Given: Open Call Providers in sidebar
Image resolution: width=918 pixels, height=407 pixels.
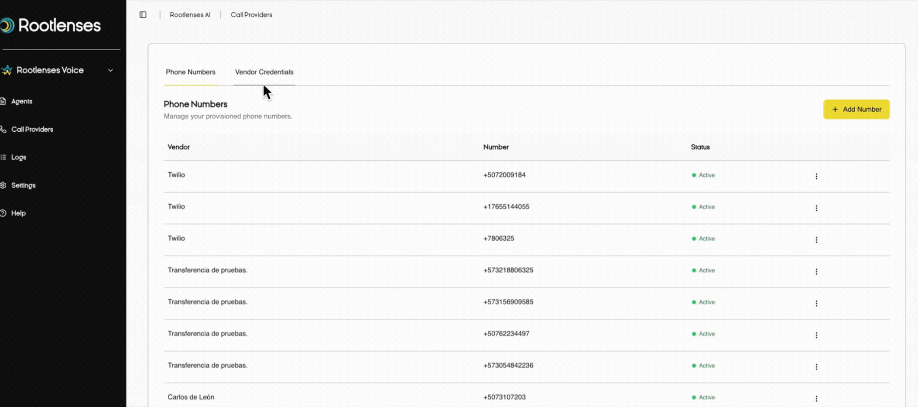Looking at the screenshot, I should click(32, 130).
